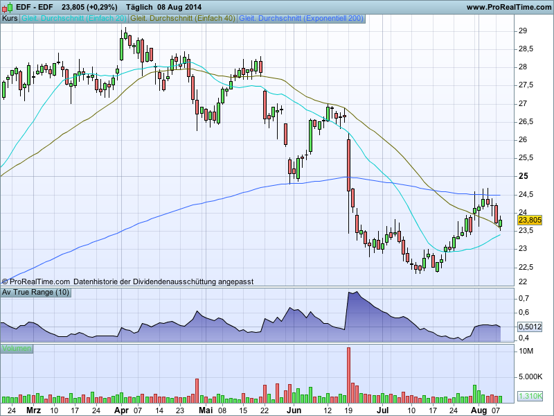Click the Jul month label on time axis
The width and height of the screenshot is (554, 416).
382,410
